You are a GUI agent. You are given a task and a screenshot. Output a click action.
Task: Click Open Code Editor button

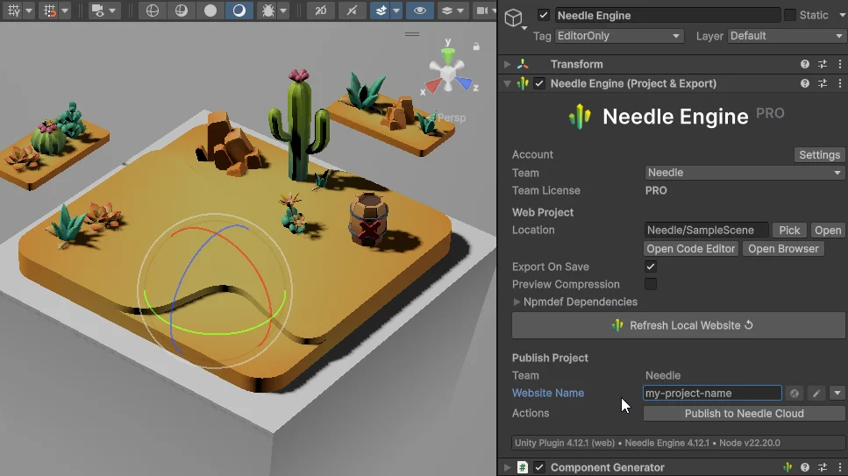[x=691, y=249]
